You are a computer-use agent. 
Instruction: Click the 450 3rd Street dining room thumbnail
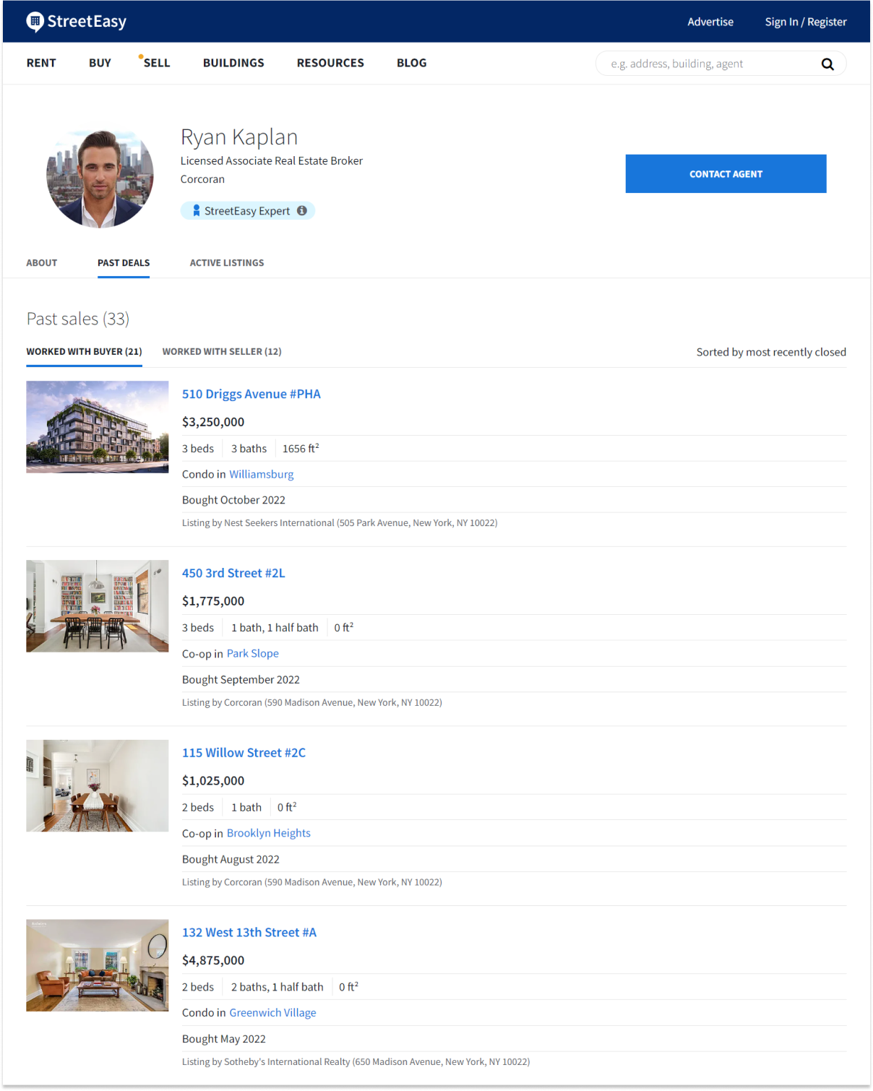tap(98, 606)
